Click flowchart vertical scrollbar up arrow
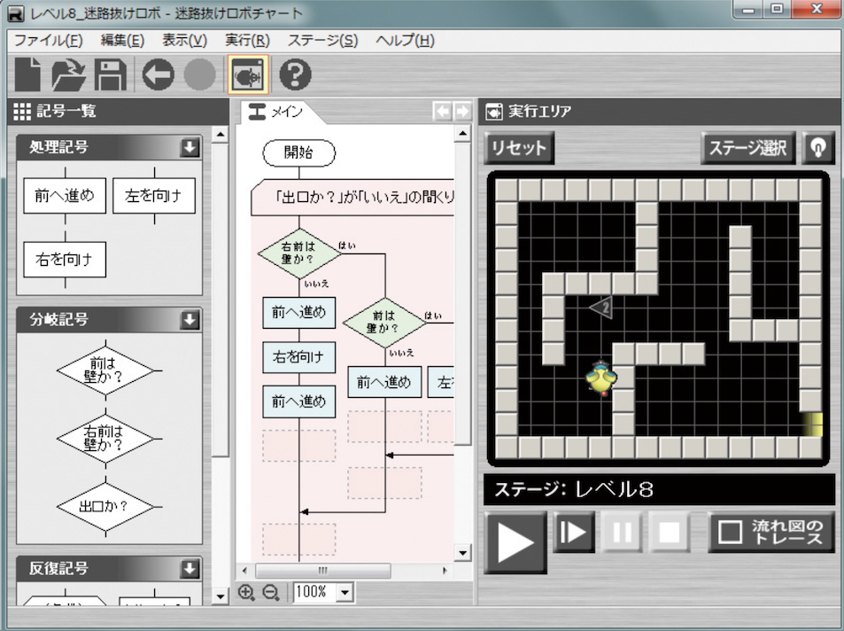 [463, 133]
